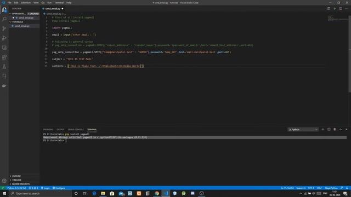
Task: Select the send_email.py editor tab
Action: pos(53,9)
